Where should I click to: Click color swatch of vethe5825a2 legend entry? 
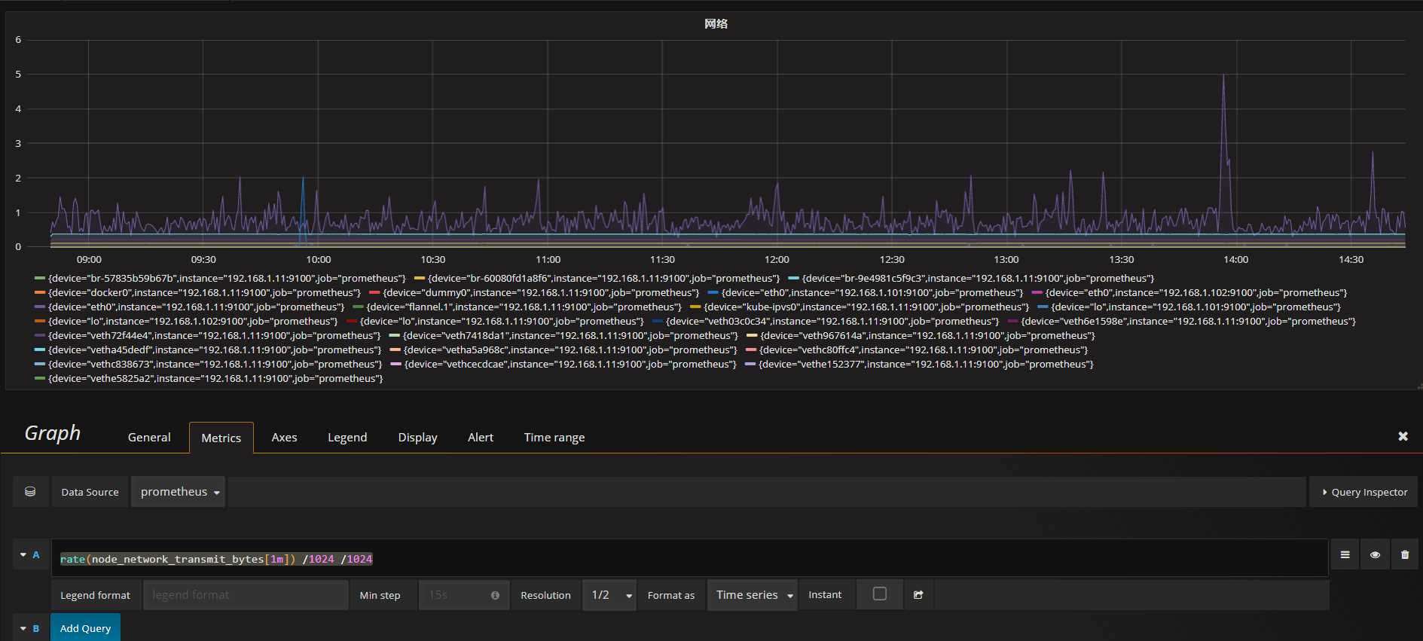tap(40, 379)
